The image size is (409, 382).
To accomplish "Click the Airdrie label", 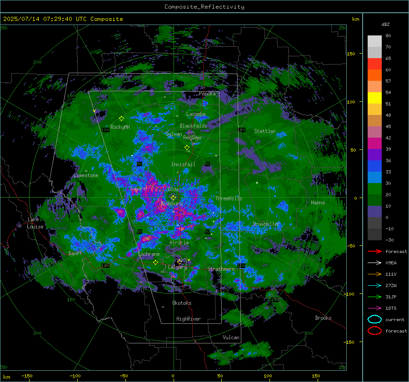I will (x=179, y=243).
